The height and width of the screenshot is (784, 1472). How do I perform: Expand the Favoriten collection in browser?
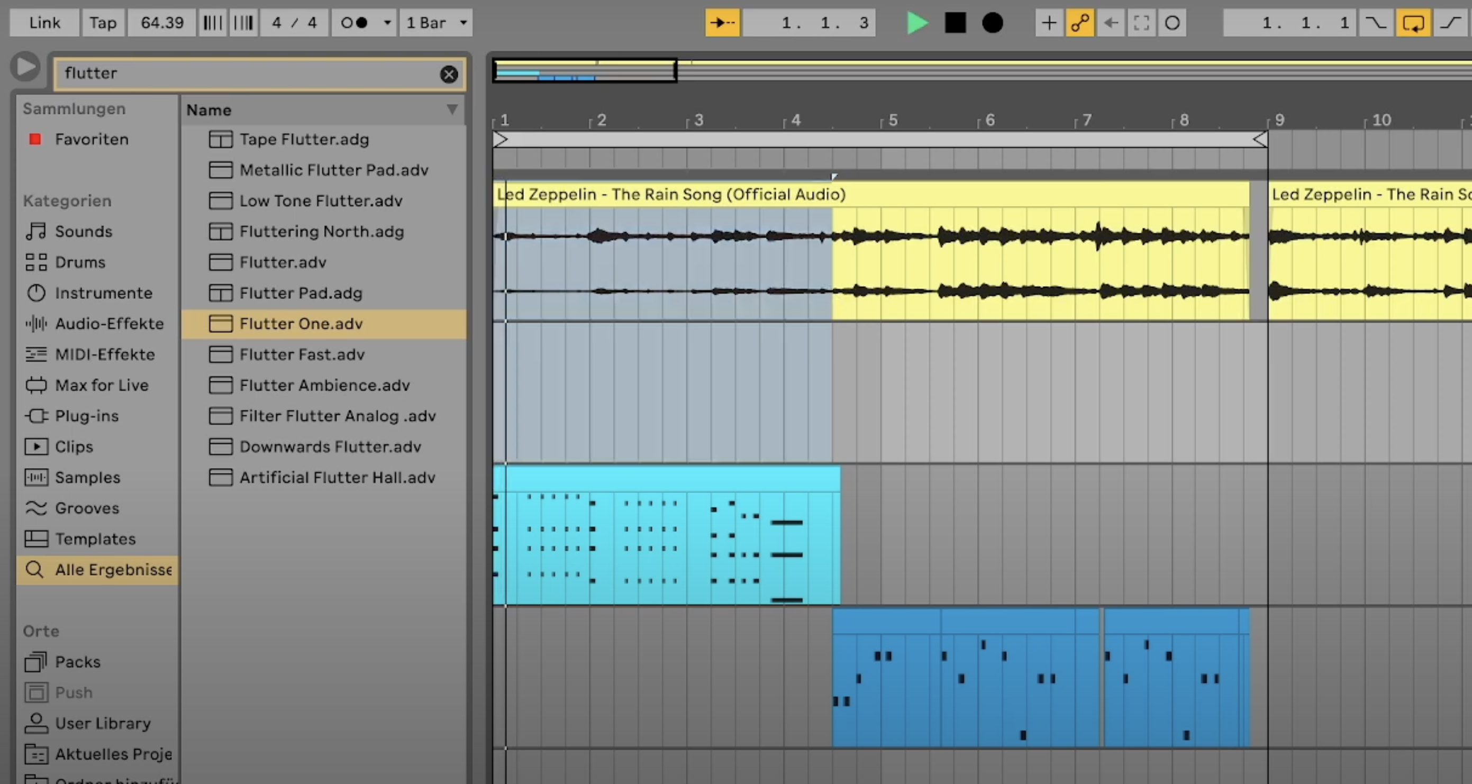(x=92, y=138)
